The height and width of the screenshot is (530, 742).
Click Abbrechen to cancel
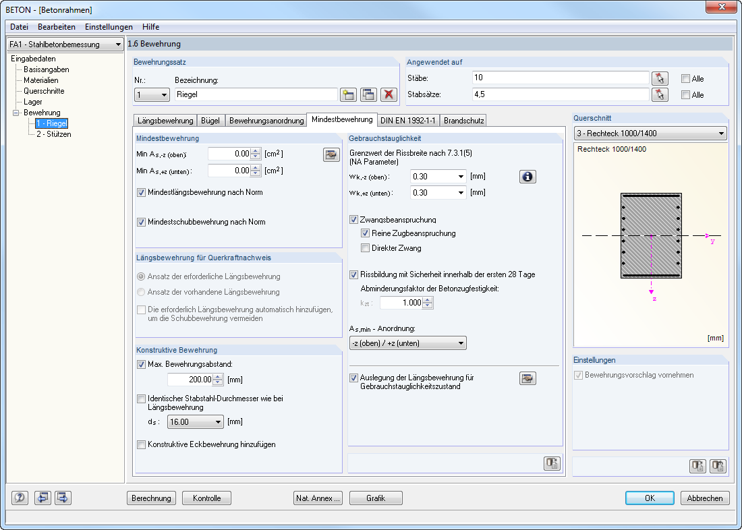[705, 498]
